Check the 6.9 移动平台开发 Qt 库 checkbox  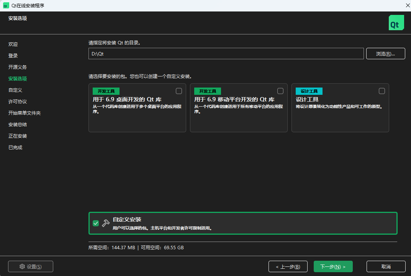click(x=280, y=91)
